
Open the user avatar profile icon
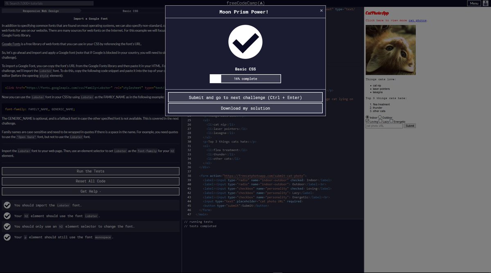(x=485, y=3)
